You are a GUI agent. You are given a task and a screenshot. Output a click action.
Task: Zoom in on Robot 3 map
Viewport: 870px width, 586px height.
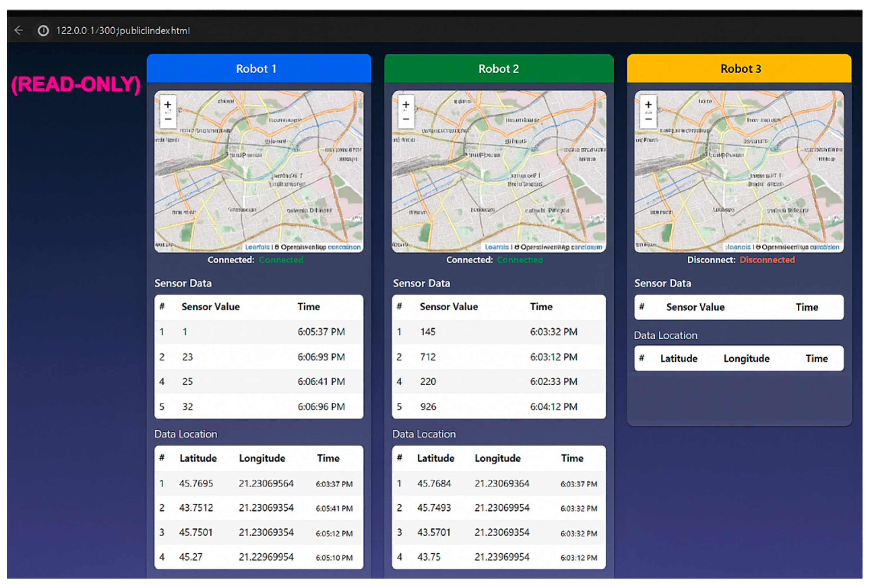coord(648,105)
